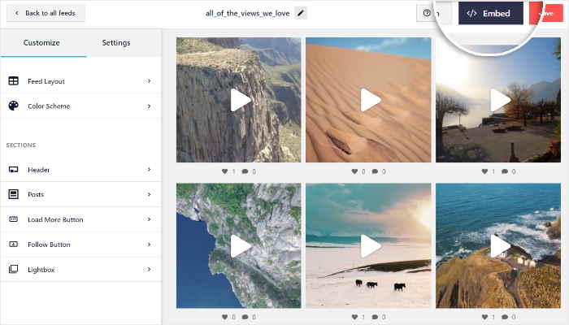Play the aerial rocky coast video
This screenshot has width=569, height=325.
pos(241,246)
